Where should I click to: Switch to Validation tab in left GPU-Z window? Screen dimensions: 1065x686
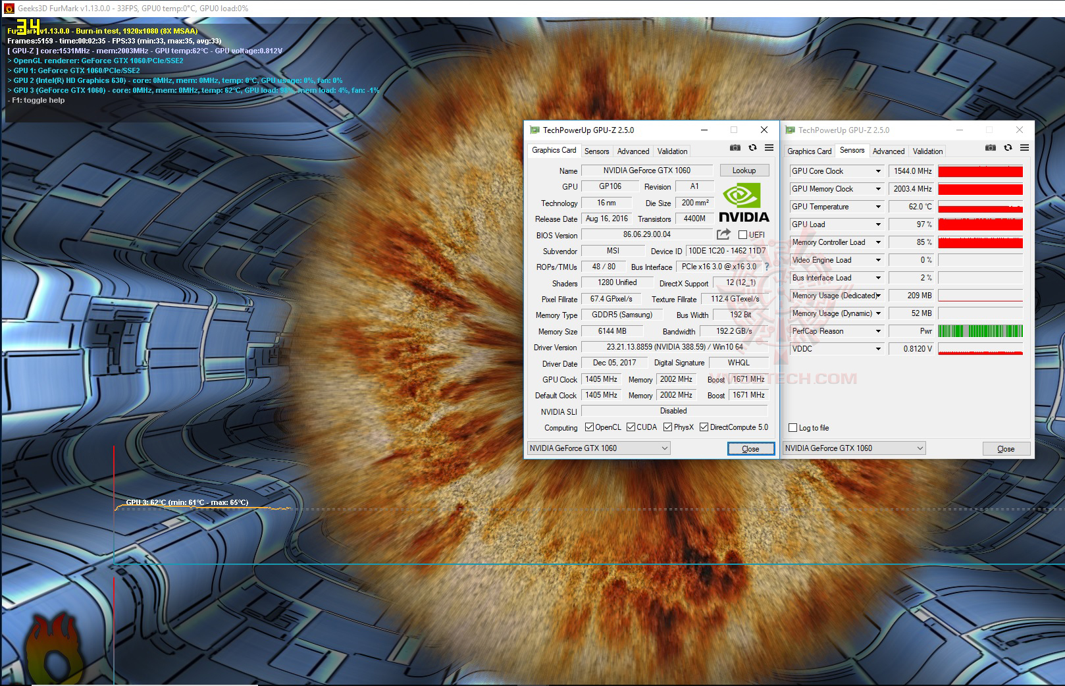(x=672, y=151)
